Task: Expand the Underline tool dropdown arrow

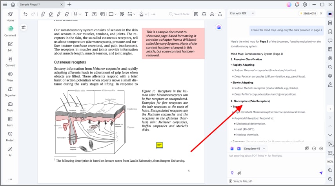Action: click(x=80, y=14)
